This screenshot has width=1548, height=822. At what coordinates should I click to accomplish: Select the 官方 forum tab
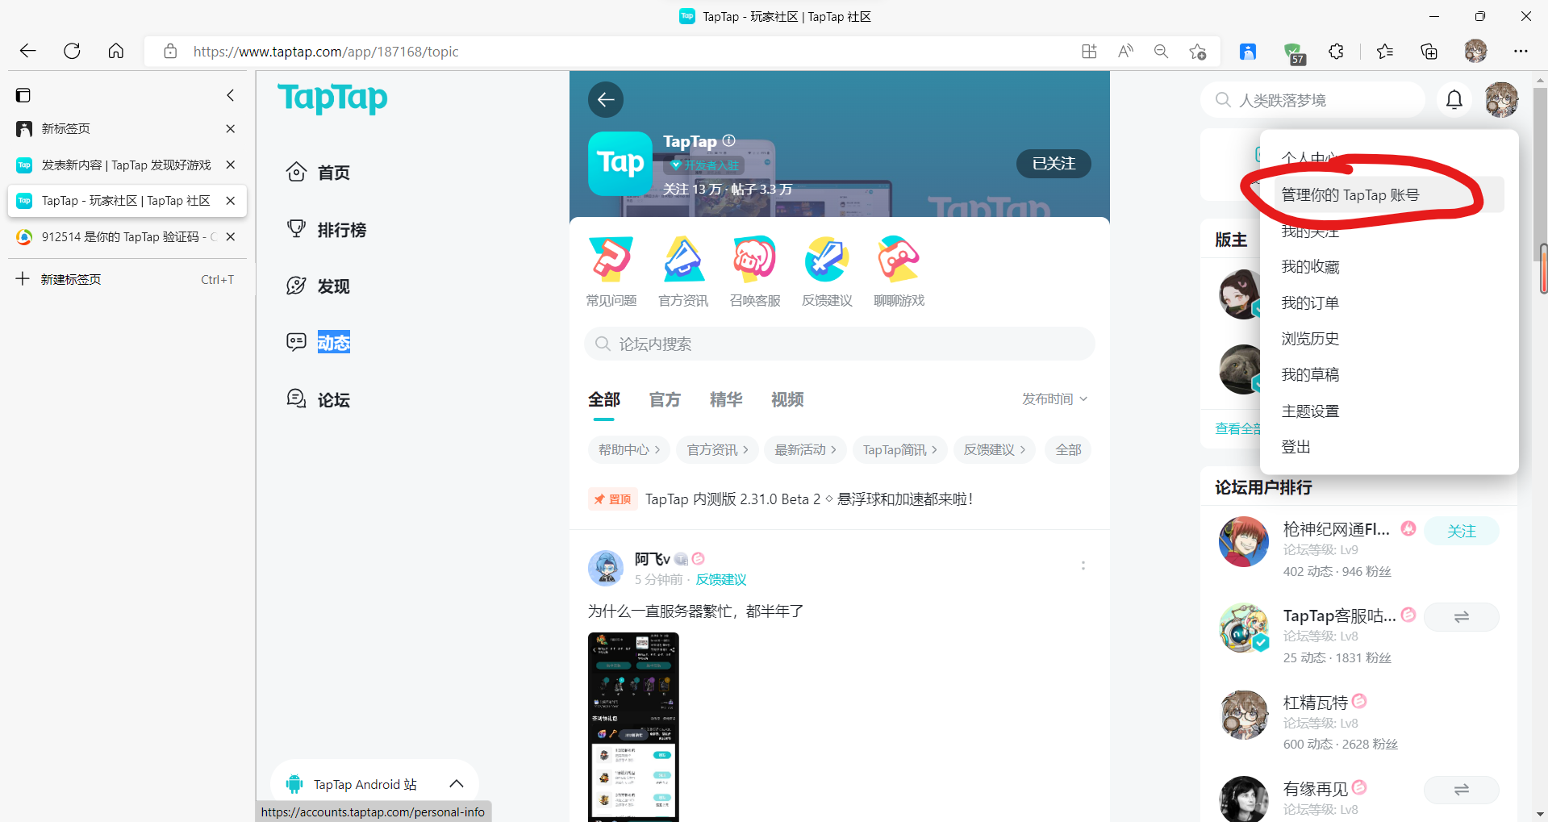pyautogui.click(x=665, y=400)
